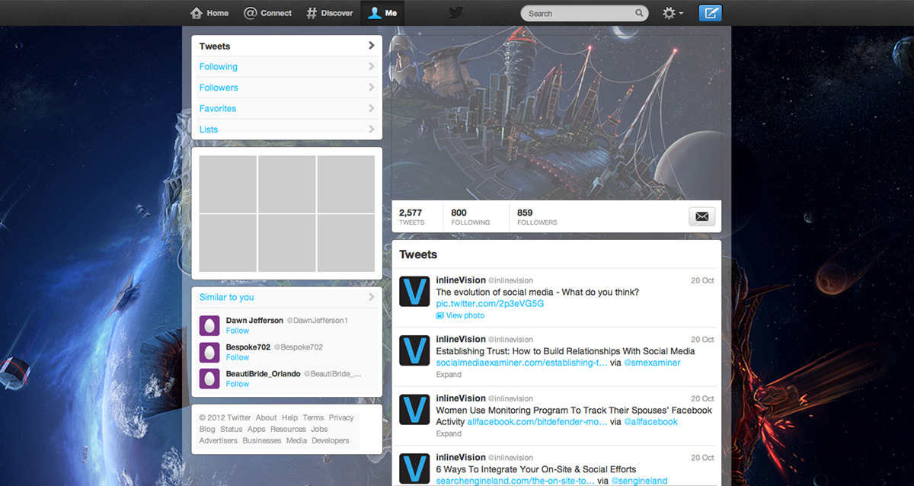The width and height of the screenshot is (914, 486).
Task: Click the compose new tweet button
Action: (710, 13)
